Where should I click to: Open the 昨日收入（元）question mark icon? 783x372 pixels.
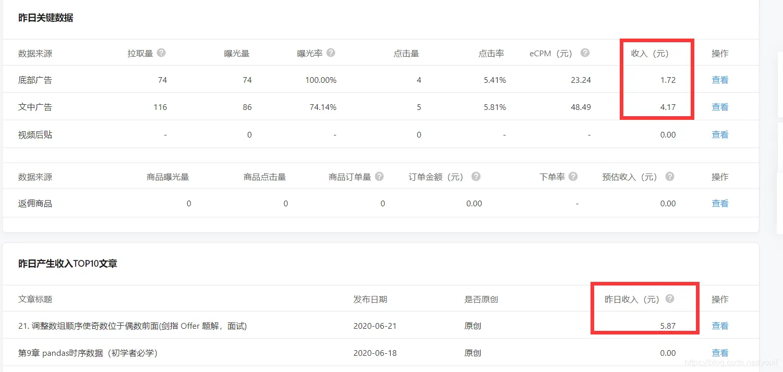[670, 299]
